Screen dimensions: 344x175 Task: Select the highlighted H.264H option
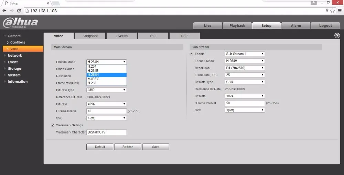[x=107, y=74]
